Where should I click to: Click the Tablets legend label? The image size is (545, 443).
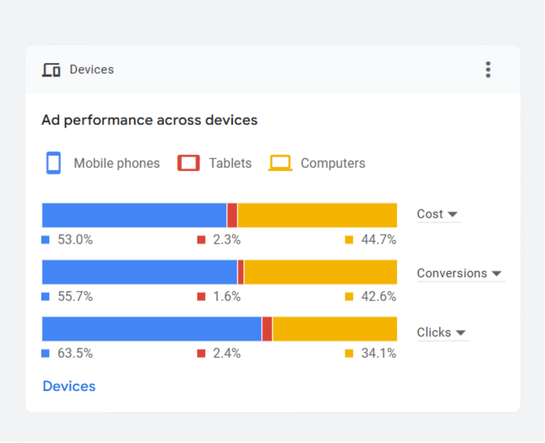pyautogui.click(x=230, y=163)
